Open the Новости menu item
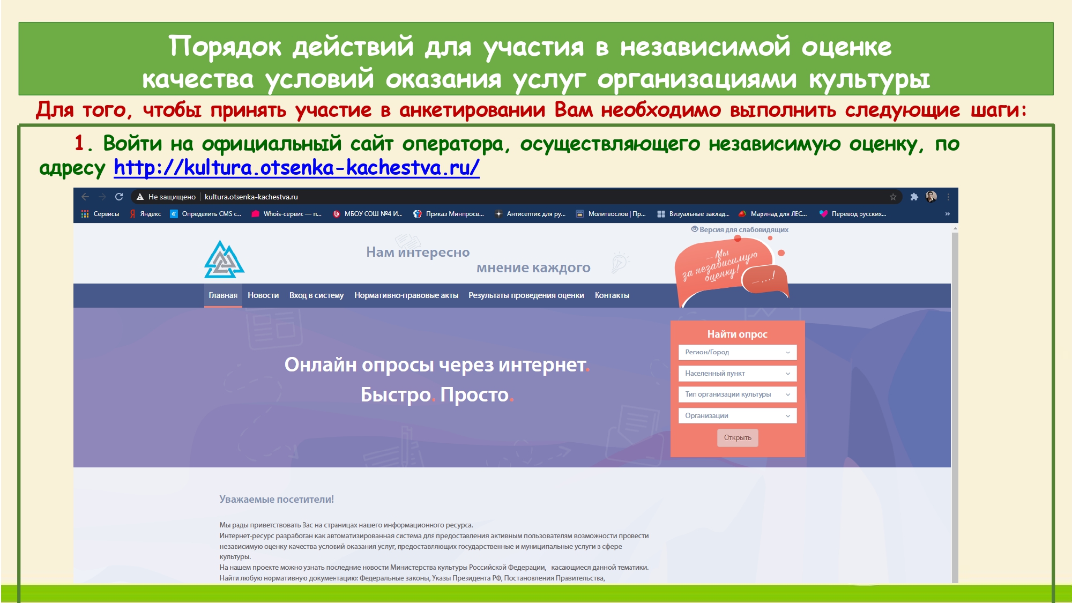Viewport: 1072px width, 603px height. (263, 295)
